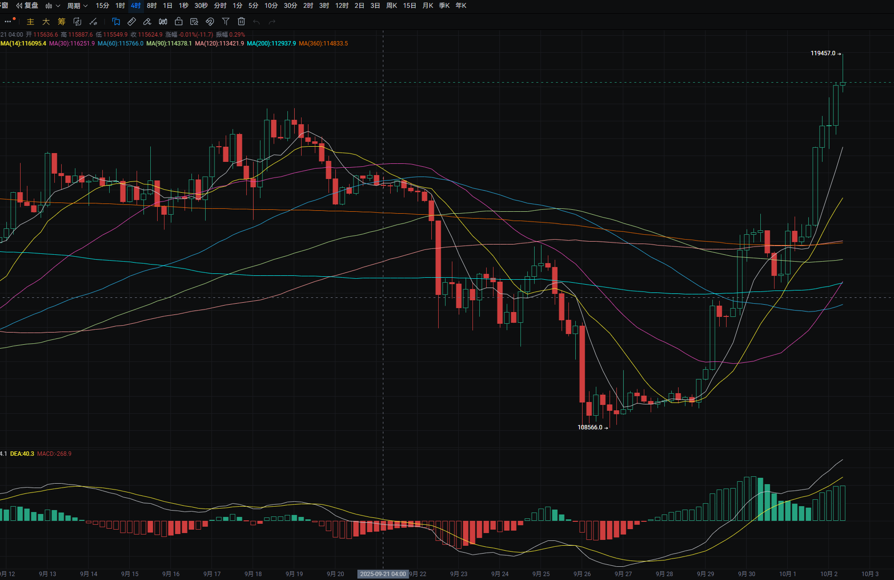Open the filter funnel icon
Viewport: 894px width, 580px height.
click(226, 22)
